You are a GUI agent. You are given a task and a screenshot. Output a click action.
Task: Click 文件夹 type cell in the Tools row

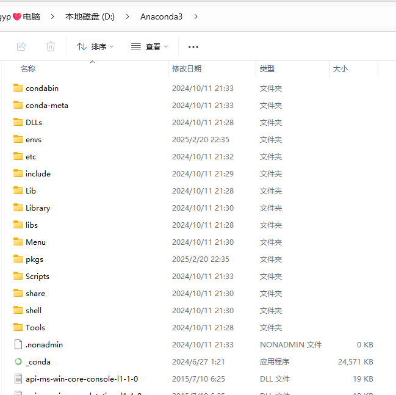pyautogui.click(x=271, y=327)
